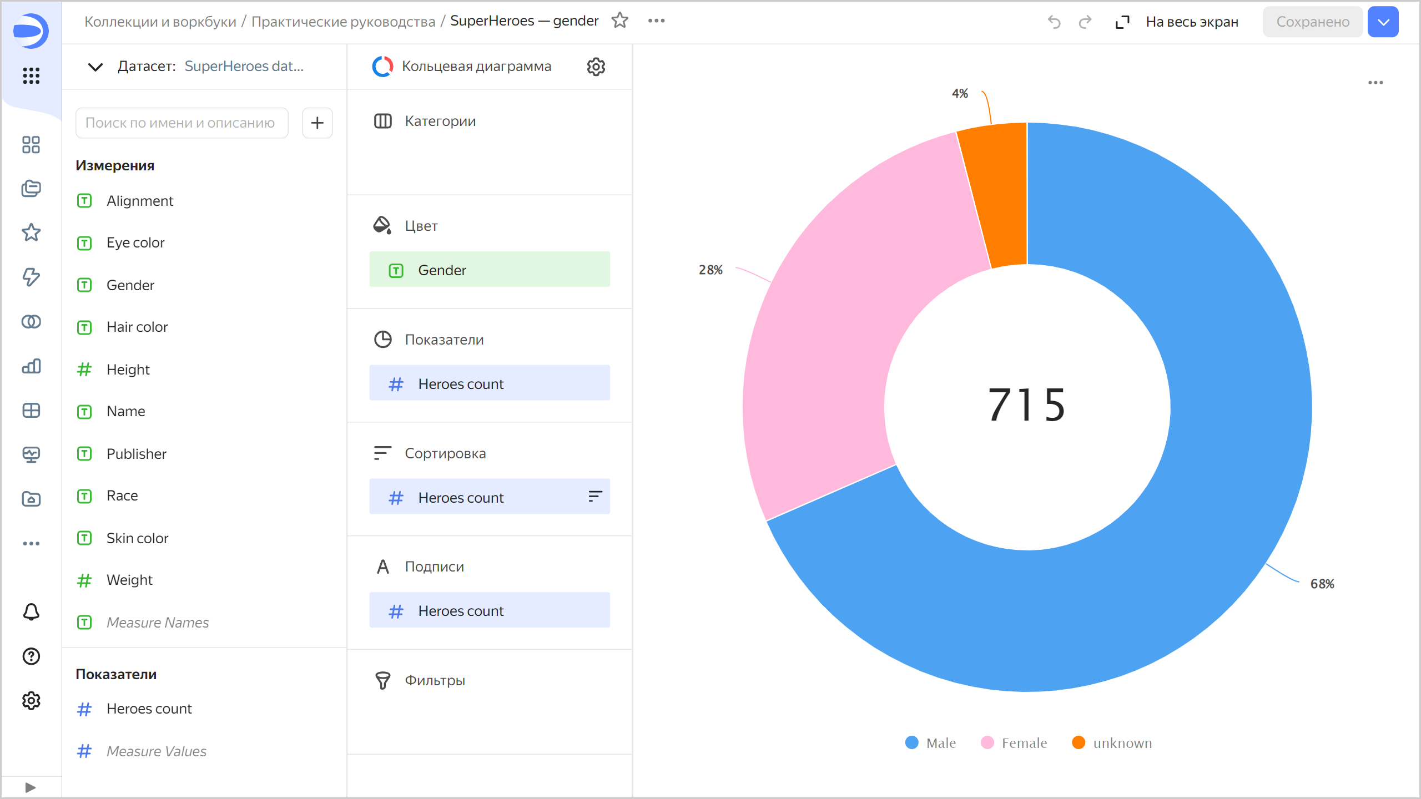Open the Кольцевая диаграмма chart type selector
The height and width of the screenshot is (799, 1421).
[x=476, y=67]
